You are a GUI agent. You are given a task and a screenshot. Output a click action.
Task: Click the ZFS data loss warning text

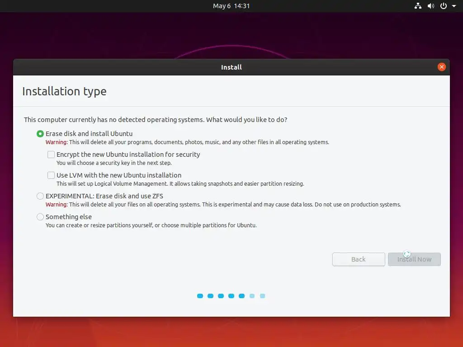pos(223,205)
